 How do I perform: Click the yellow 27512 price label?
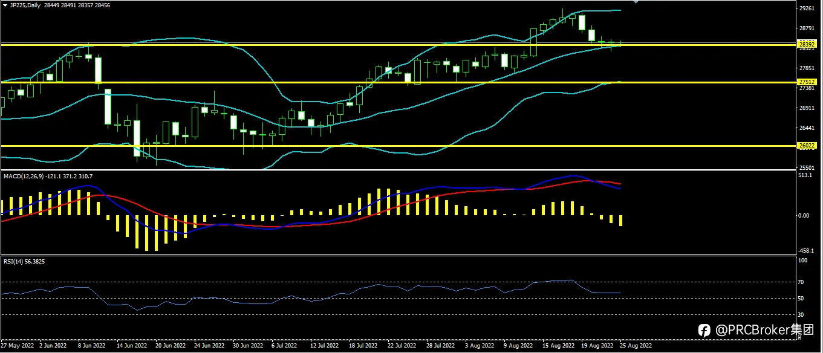pos(807,82)
